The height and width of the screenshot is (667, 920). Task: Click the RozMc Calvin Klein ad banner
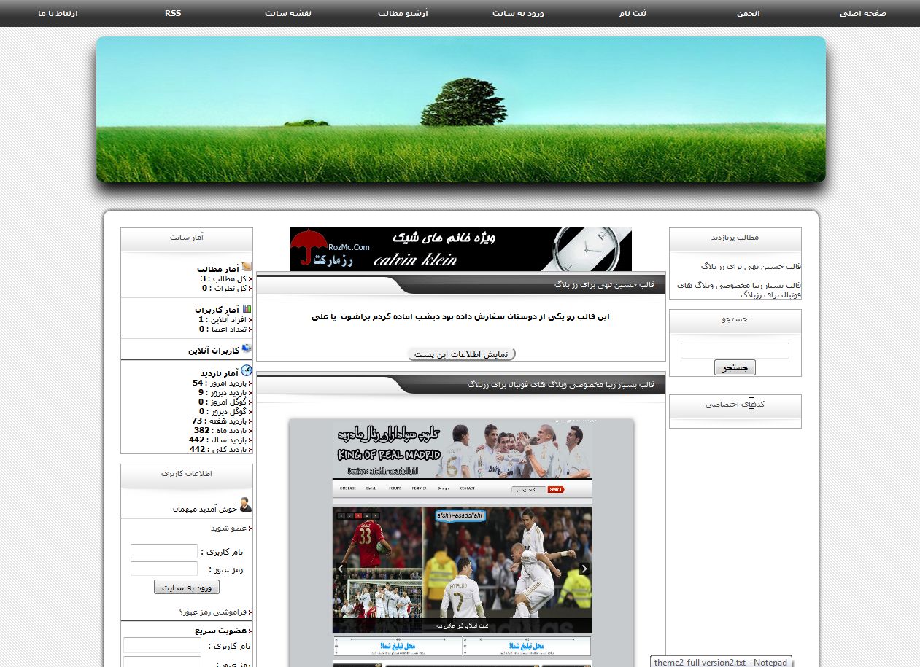pos(461,249)
